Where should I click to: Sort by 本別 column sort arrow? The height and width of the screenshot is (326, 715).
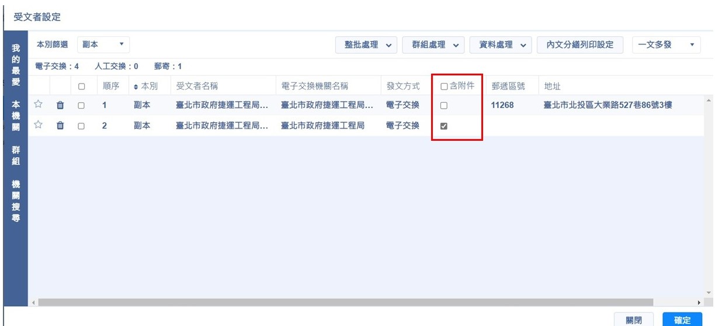pos(136,86)
